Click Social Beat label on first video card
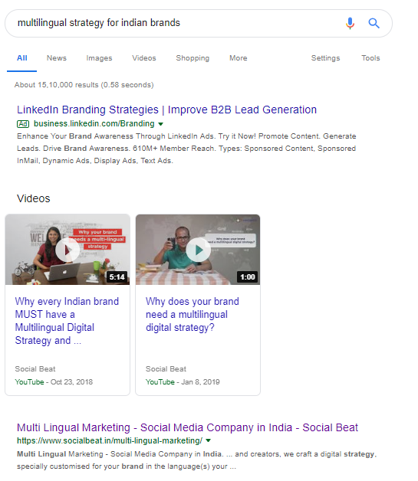The width and height of the screenshot is (418, 481). click(35, 369)
